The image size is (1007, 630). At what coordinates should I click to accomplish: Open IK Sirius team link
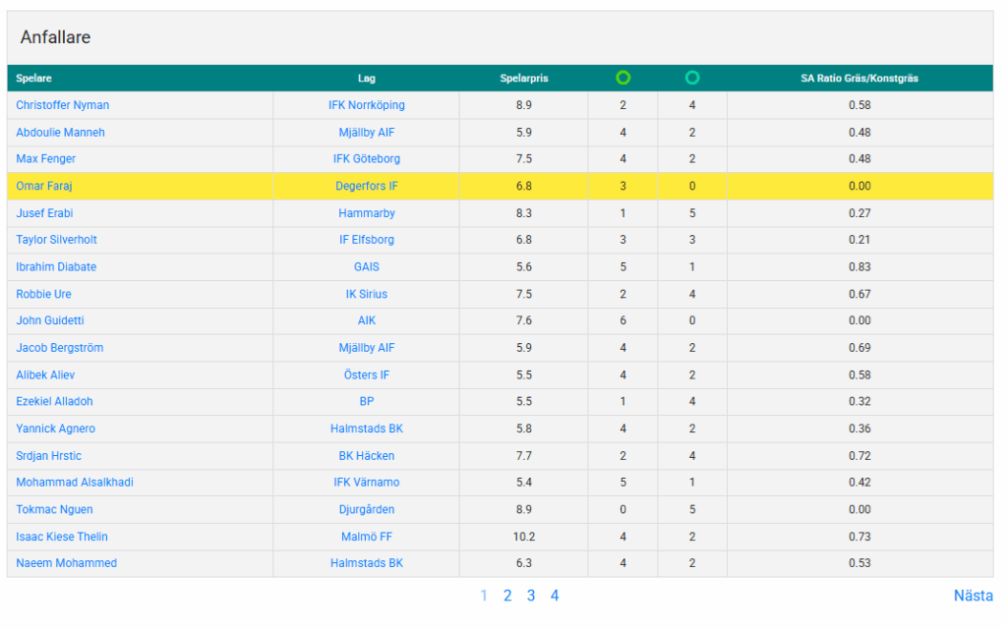click(367, 294)
